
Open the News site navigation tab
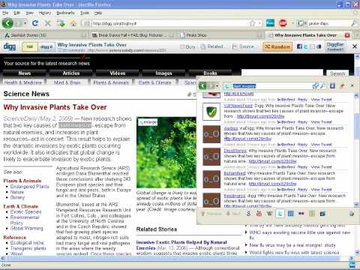[x=25, y=73]
